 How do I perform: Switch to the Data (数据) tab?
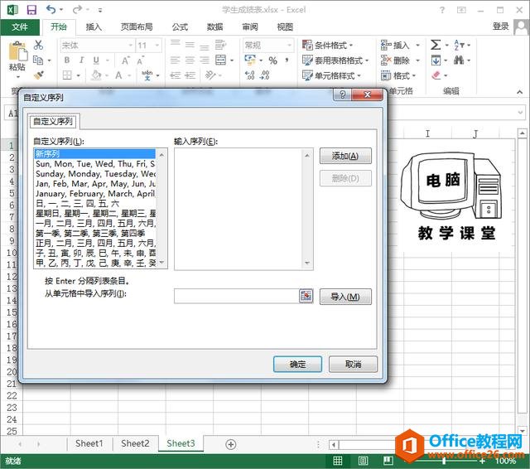coord(215,27)
